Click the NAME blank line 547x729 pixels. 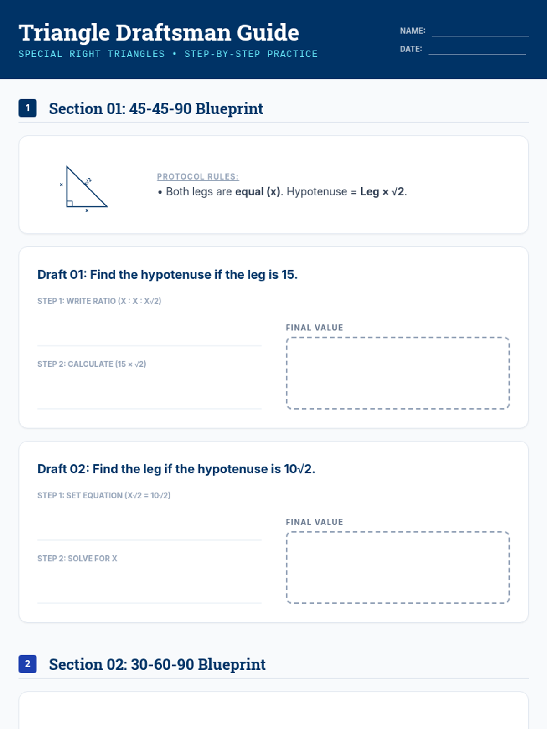tap(480, 31)
